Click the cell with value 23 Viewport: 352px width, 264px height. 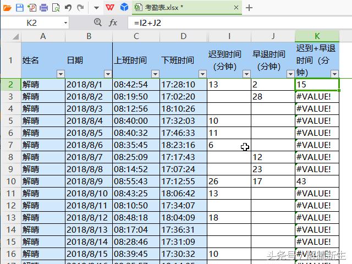tap(273, 169)
